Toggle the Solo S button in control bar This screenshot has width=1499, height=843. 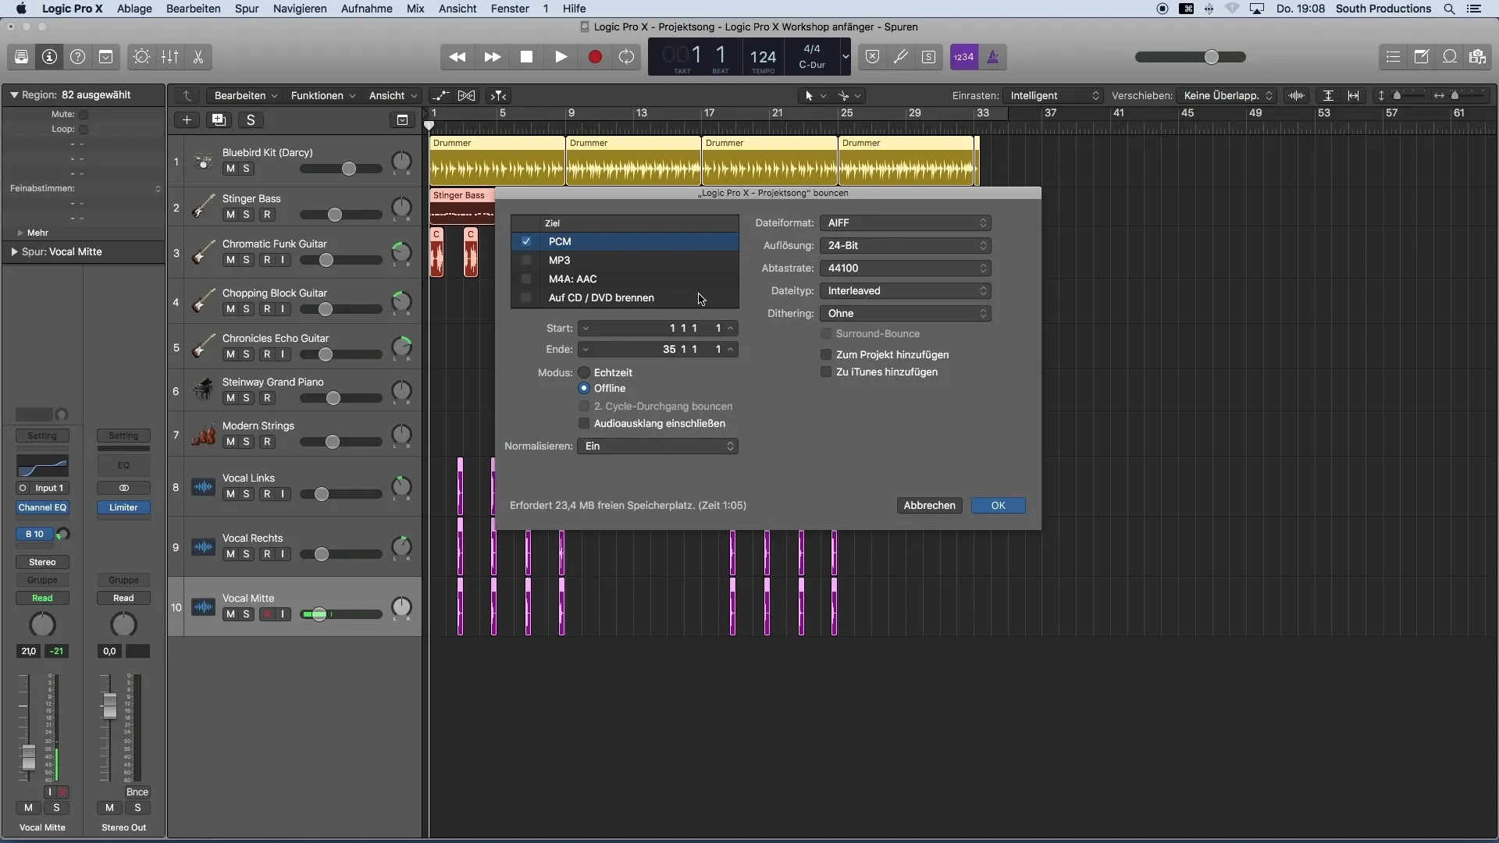(928, 57)
